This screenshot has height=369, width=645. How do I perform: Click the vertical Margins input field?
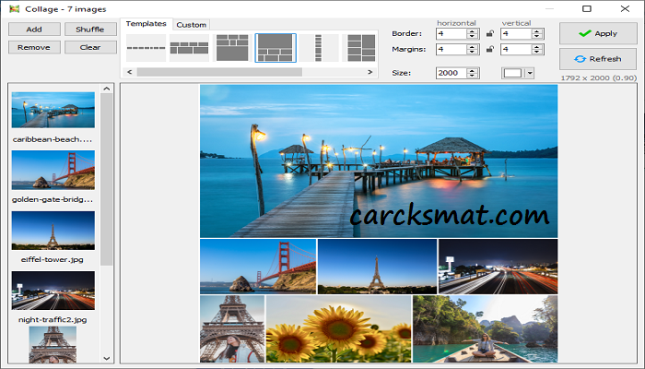pyautogui.click(x=516, y=50)
